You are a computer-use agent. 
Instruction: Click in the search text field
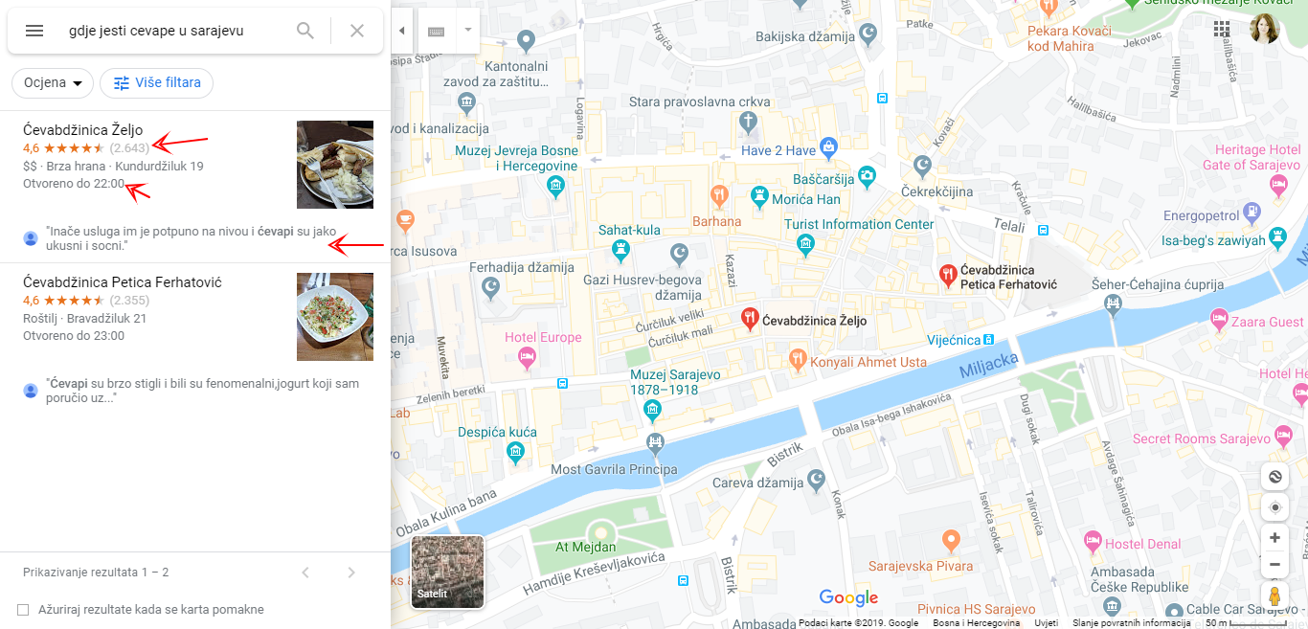[x=174, y=31]
